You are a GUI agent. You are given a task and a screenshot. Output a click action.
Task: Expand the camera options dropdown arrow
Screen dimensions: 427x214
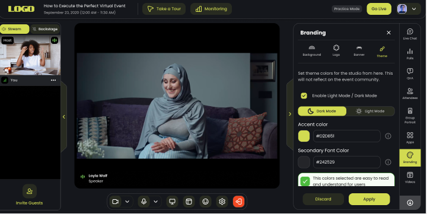[127, 202]
